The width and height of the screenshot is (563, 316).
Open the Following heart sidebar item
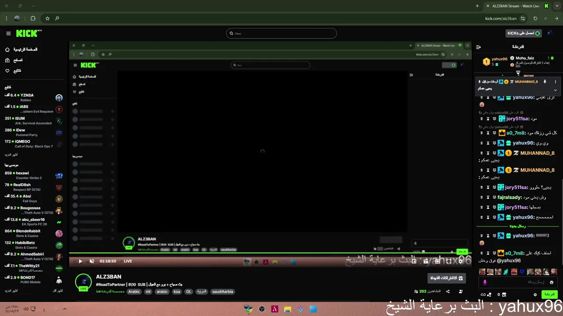13,71
